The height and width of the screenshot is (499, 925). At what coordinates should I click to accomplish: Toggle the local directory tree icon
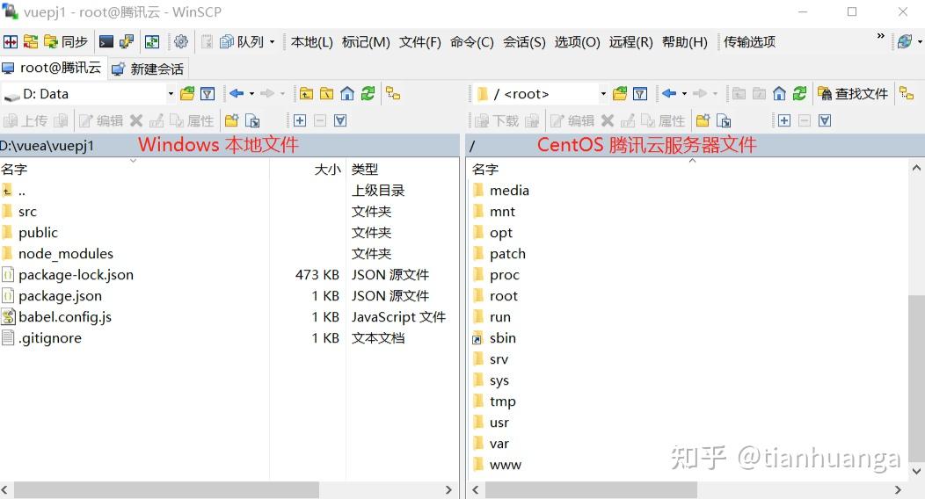[393, 94]
